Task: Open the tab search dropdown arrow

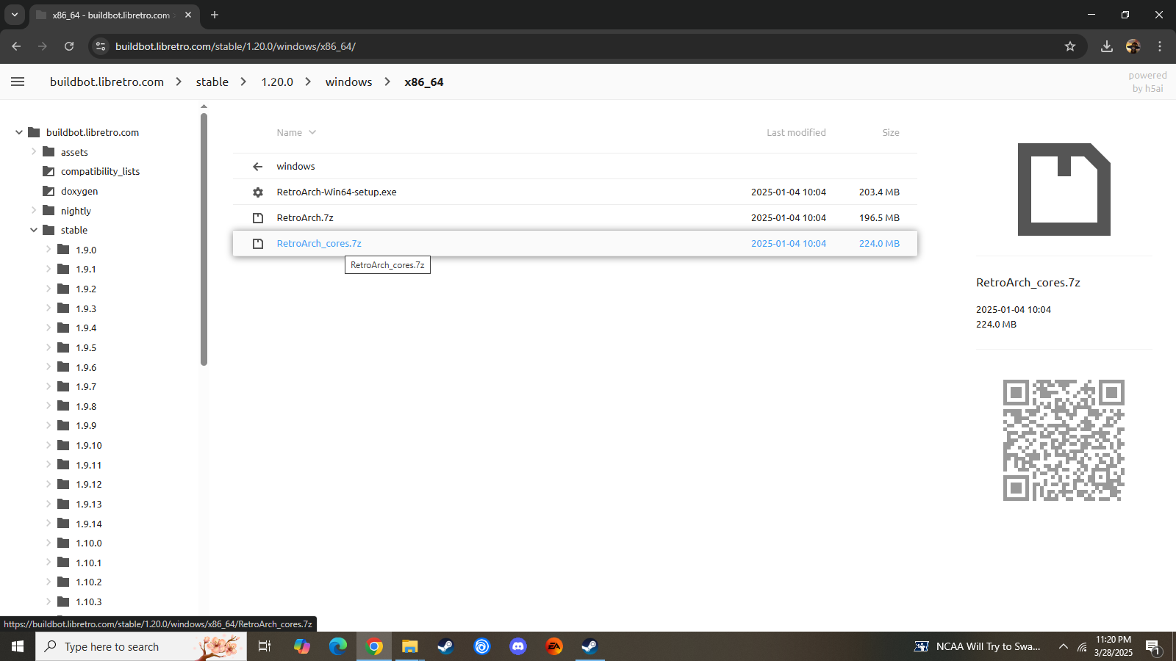Action: click(14, 15)
